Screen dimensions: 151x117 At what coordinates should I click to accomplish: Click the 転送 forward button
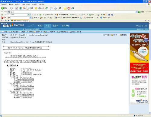pyautogui.click(x=23, y=32)
